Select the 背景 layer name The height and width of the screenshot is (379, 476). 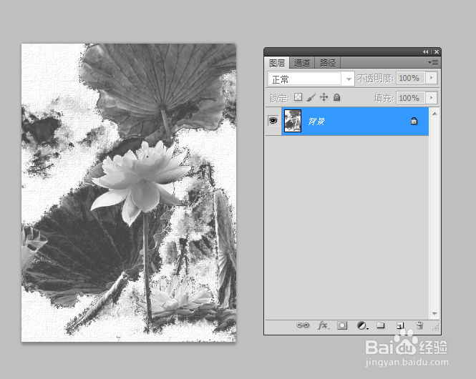[316, 122]
